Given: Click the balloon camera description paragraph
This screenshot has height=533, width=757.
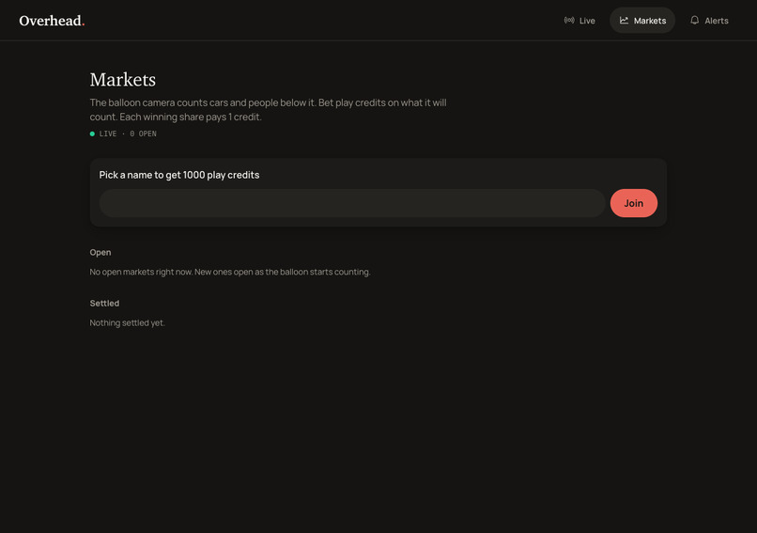Looking at the screenshot, I should (268, 110).
